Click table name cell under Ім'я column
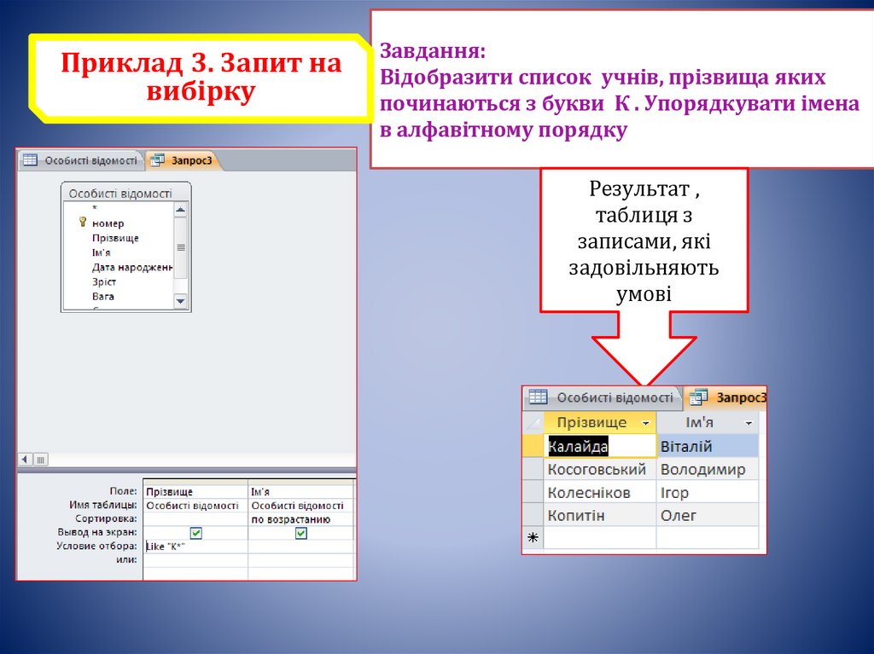The height and width of the screenshot is (654, 874). [301, 506]
